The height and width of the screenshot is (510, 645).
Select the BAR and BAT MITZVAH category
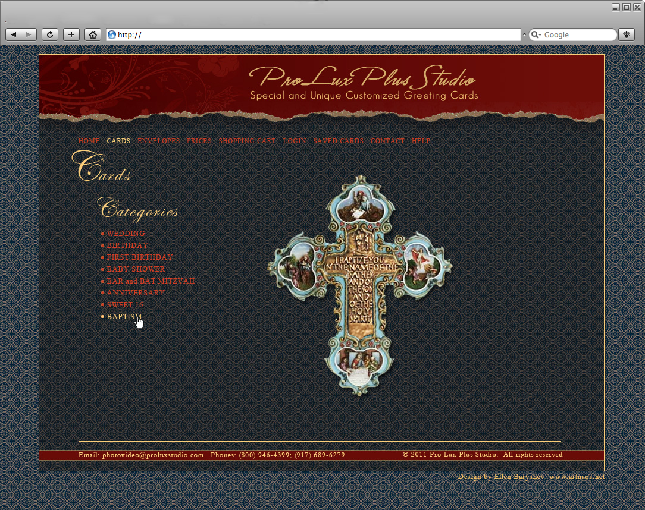coord(151,281)
